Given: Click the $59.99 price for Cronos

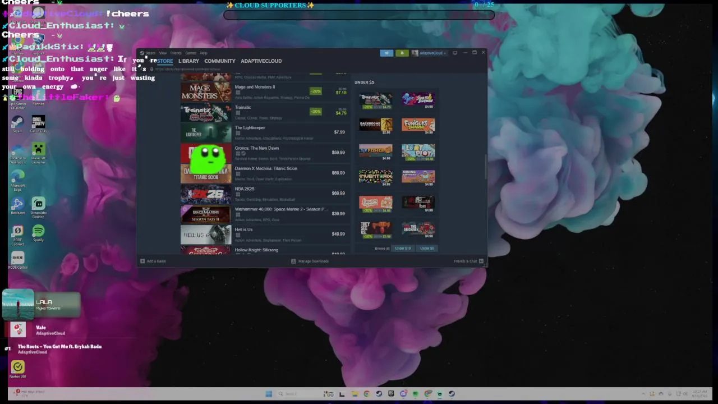Looking at the screenshot, I should coord(338,153).
